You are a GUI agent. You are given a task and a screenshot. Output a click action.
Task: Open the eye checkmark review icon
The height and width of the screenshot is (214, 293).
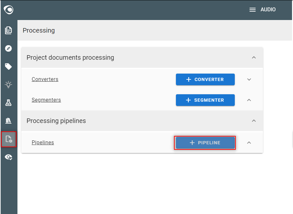(x=8, y=157)
